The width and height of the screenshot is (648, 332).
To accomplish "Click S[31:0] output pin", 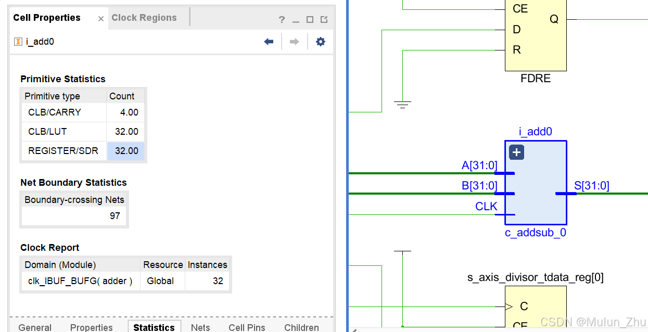I will [x=591, y=186].
